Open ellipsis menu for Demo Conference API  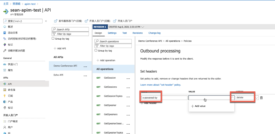point(85,67)
